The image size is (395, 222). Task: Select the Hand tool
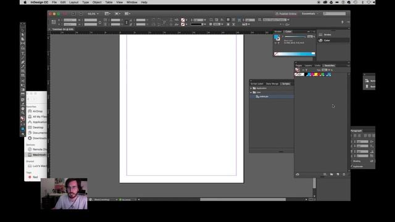click(x=23, y=109)
